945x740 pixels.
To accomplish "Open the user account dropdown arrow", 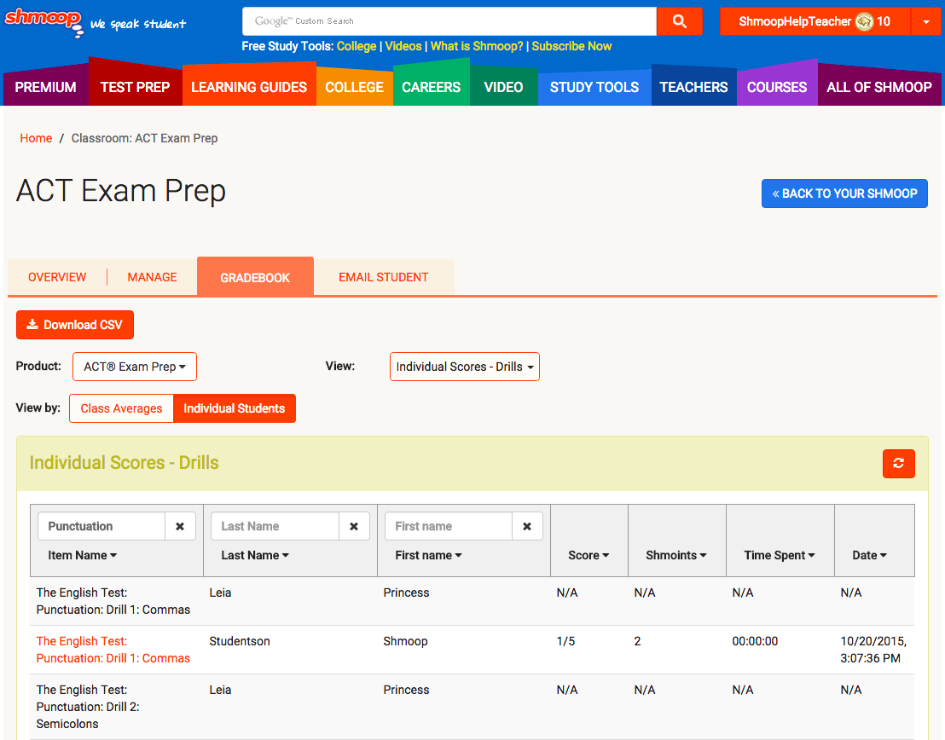I will point(925,21).
